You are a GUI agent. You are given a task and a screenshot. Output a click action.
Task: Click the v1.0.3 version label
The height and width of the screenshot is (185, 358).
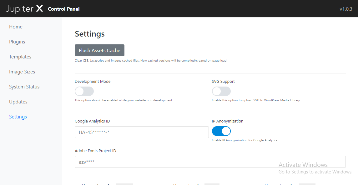coord(346,9)
